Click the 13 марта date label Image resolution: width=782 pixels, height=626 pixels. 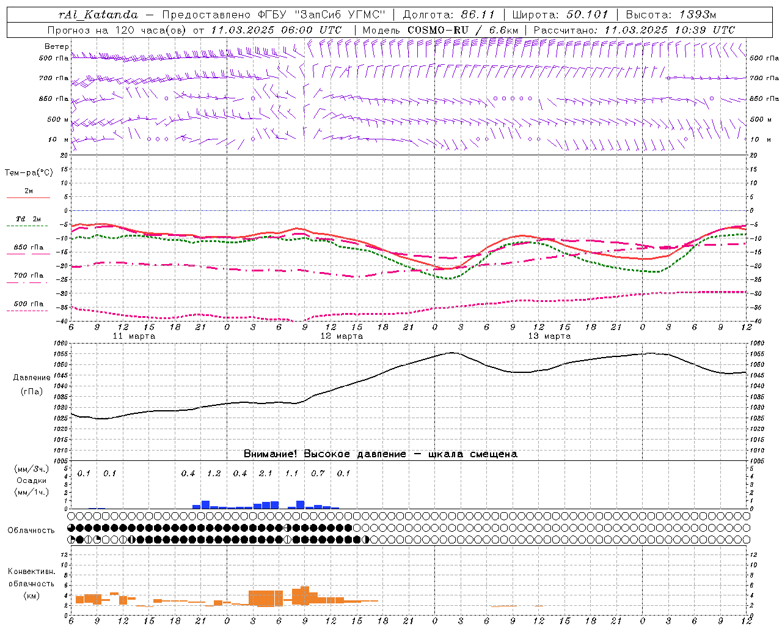[x=549, y=336]
